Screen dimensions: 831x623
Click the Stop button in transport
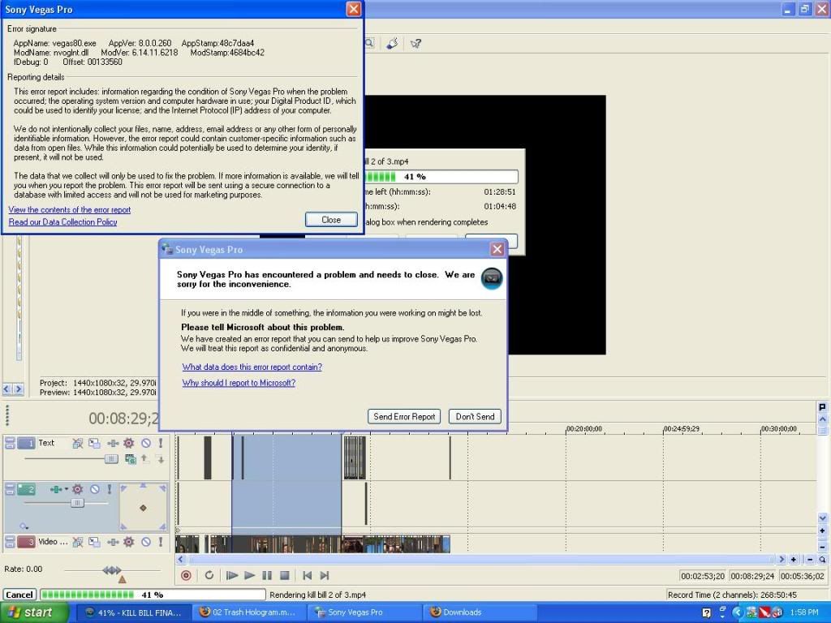[x=285, y=575]
